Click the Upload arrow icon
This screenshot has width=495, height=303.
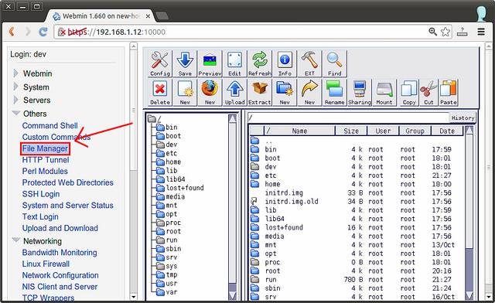[235, 93]
